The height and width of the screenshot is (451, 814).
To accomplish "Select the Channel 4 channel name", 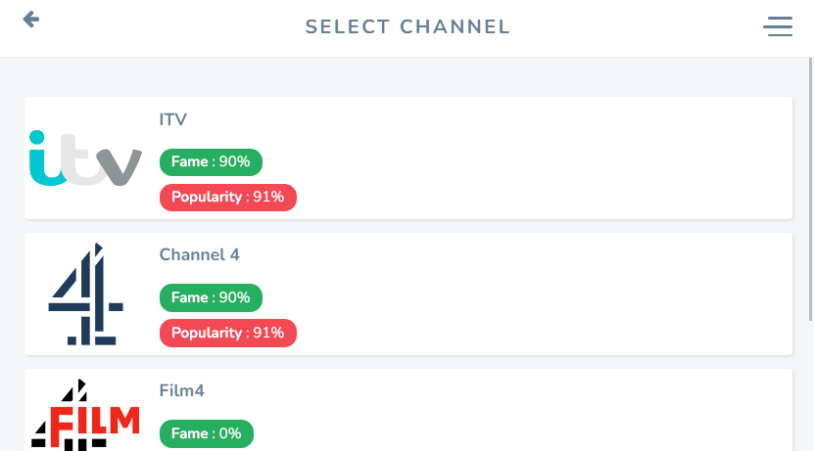I will (200, 254).
